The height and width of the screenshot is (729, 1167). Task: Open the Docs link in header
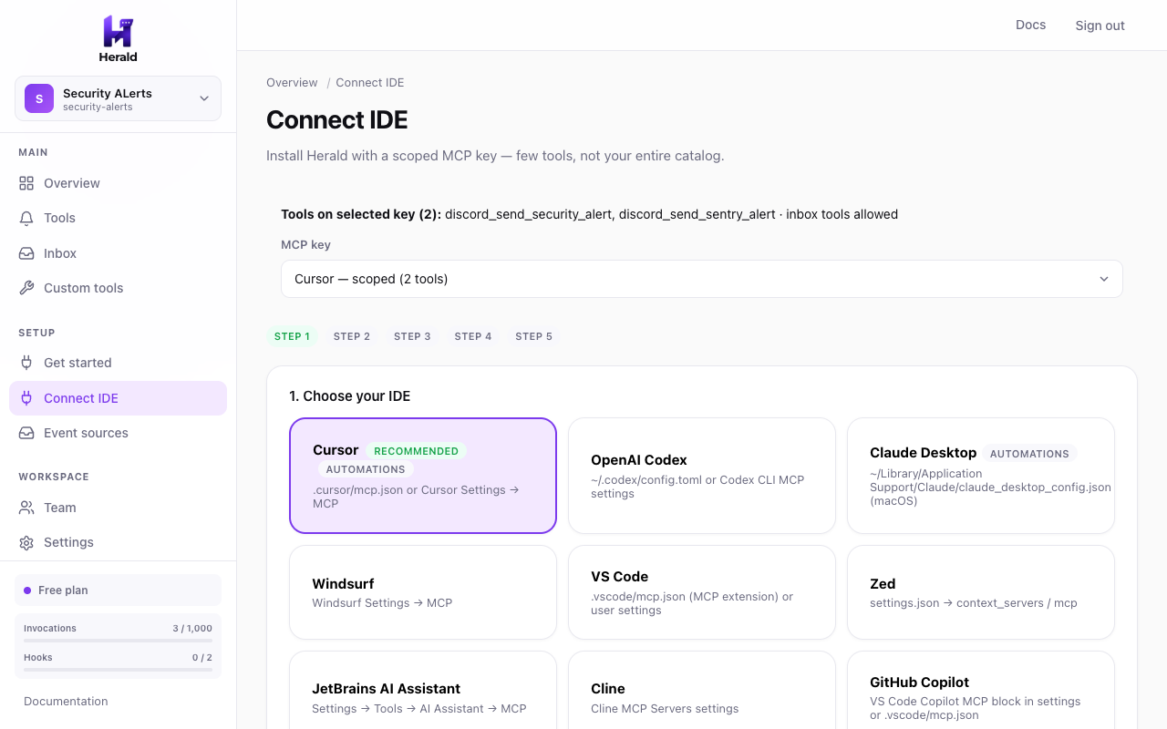pyautogui.click(x=1030, y=25)
